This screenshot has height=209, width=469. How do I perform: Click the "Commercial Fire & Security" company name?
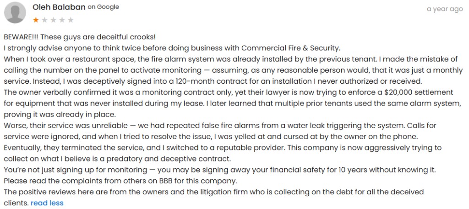tap(290, 48)
